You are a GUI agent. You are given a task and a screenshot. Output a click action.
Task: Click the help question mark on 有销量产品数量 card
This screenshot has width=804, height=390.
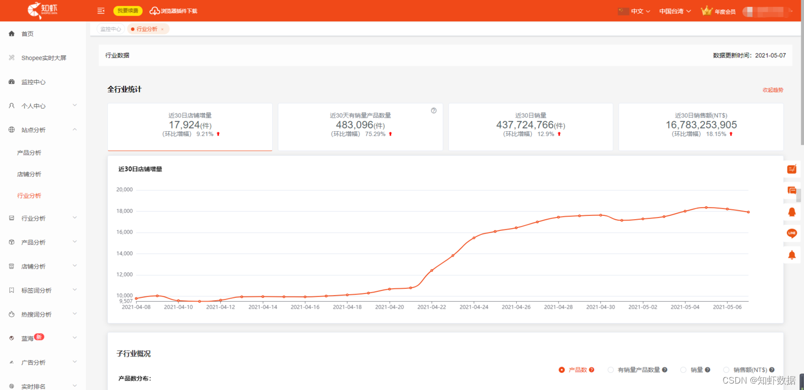pos(434,110)
